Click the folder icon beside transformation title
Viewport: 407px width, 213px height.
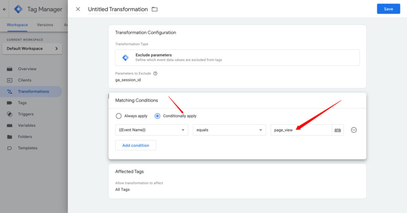pos(155,9)
